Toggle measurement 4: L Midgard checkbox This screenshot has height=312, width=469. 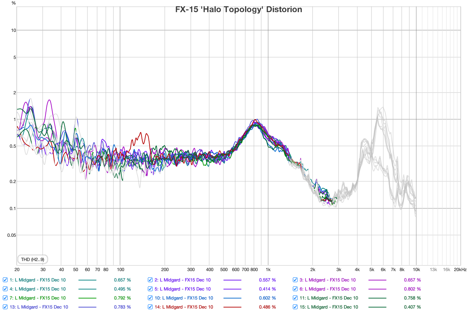[5, 289]
